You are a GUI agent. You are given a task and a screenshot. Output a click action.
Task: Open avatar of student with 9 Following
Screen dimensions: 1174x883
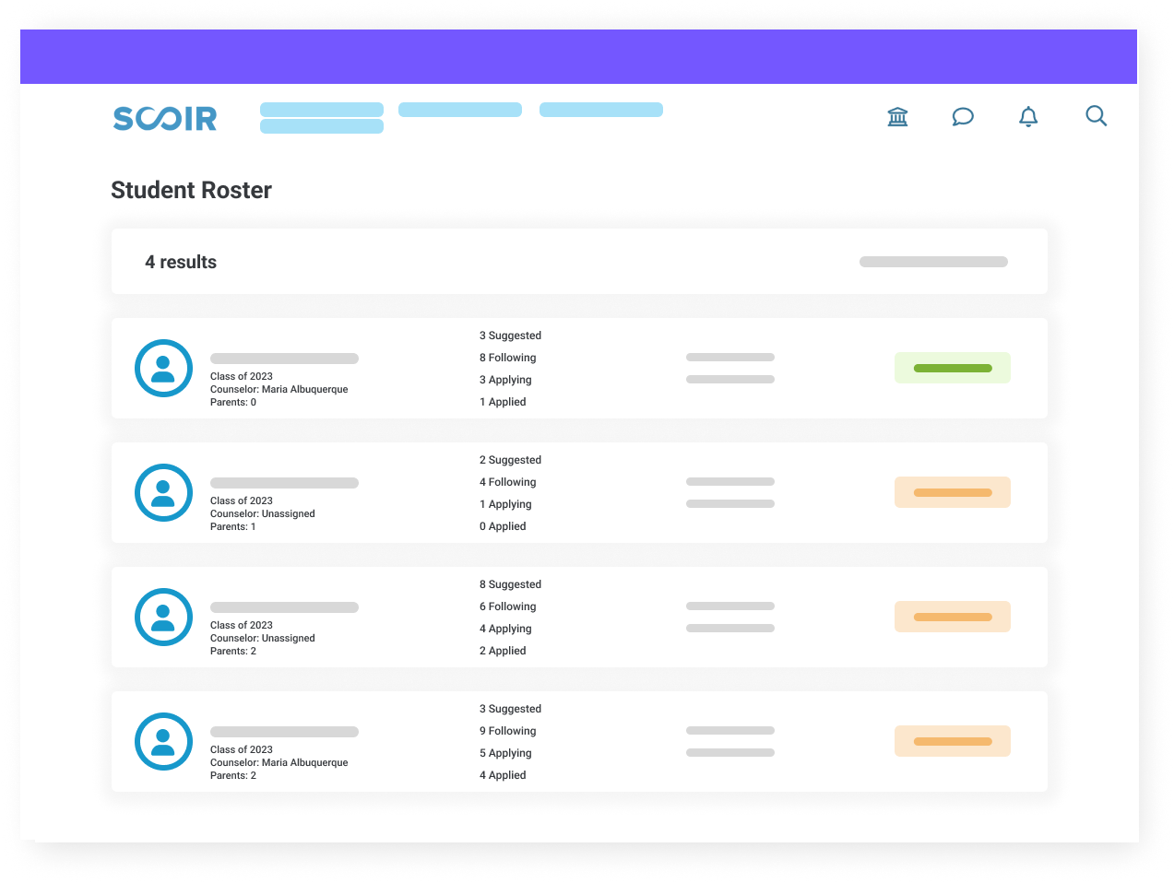click(163, 742)
